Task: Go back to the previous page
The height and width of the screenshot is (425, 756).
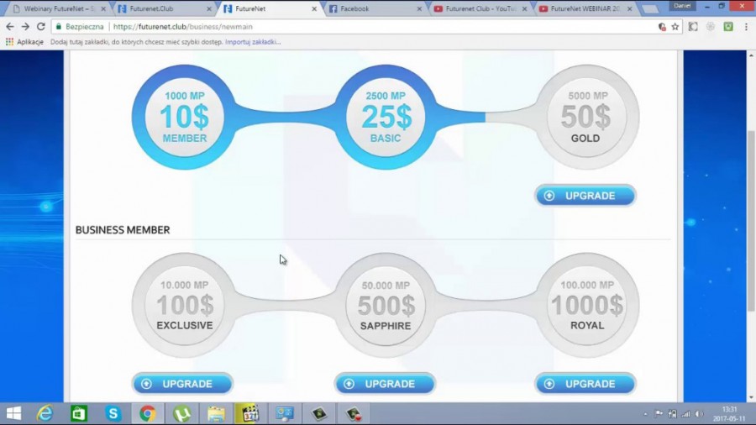Action: [10, 27]
